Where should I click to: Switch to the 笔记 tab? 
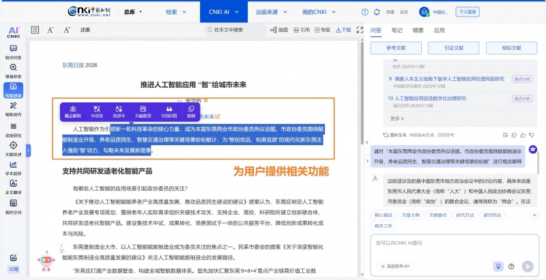click(397, 30)
